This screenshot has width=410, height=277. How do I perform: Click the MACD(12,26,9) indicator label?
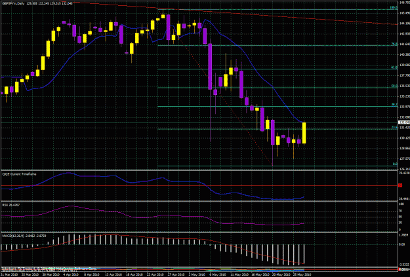[x=24, y=236]
